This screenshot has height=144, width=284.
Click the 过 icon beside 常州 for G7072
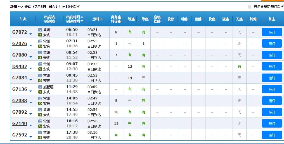[40, 30]
